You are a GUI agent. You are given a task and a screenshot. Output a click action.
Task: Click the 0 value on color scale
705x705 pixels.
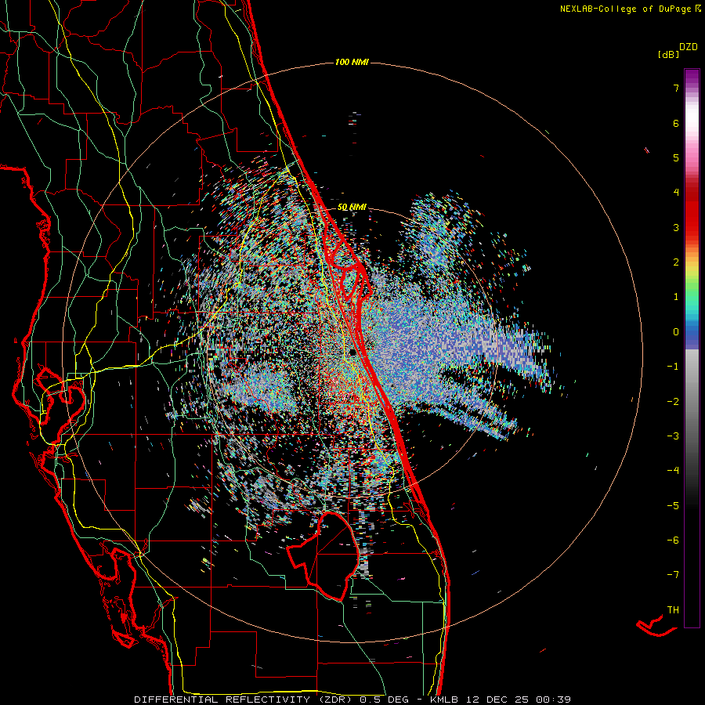point(676,332)
